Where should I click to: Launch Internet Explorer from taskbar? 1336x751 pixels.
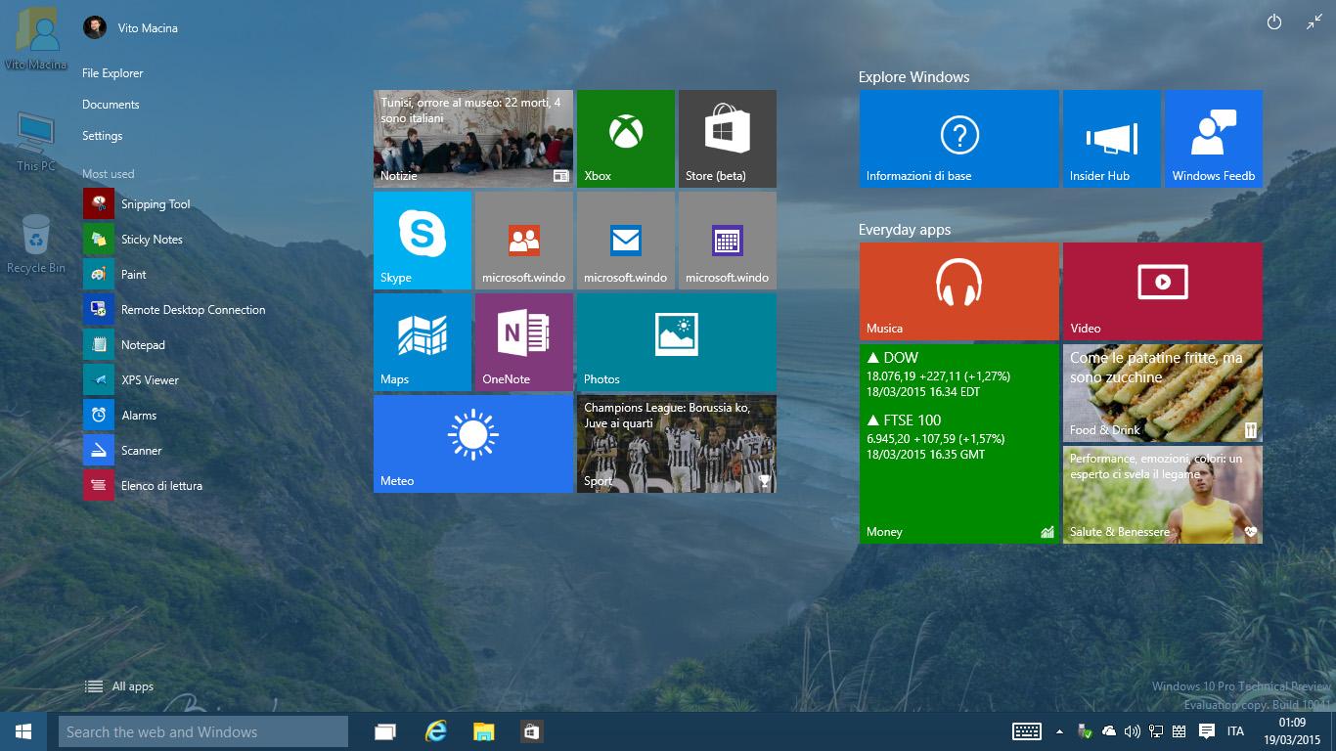(x=435, y=731)
